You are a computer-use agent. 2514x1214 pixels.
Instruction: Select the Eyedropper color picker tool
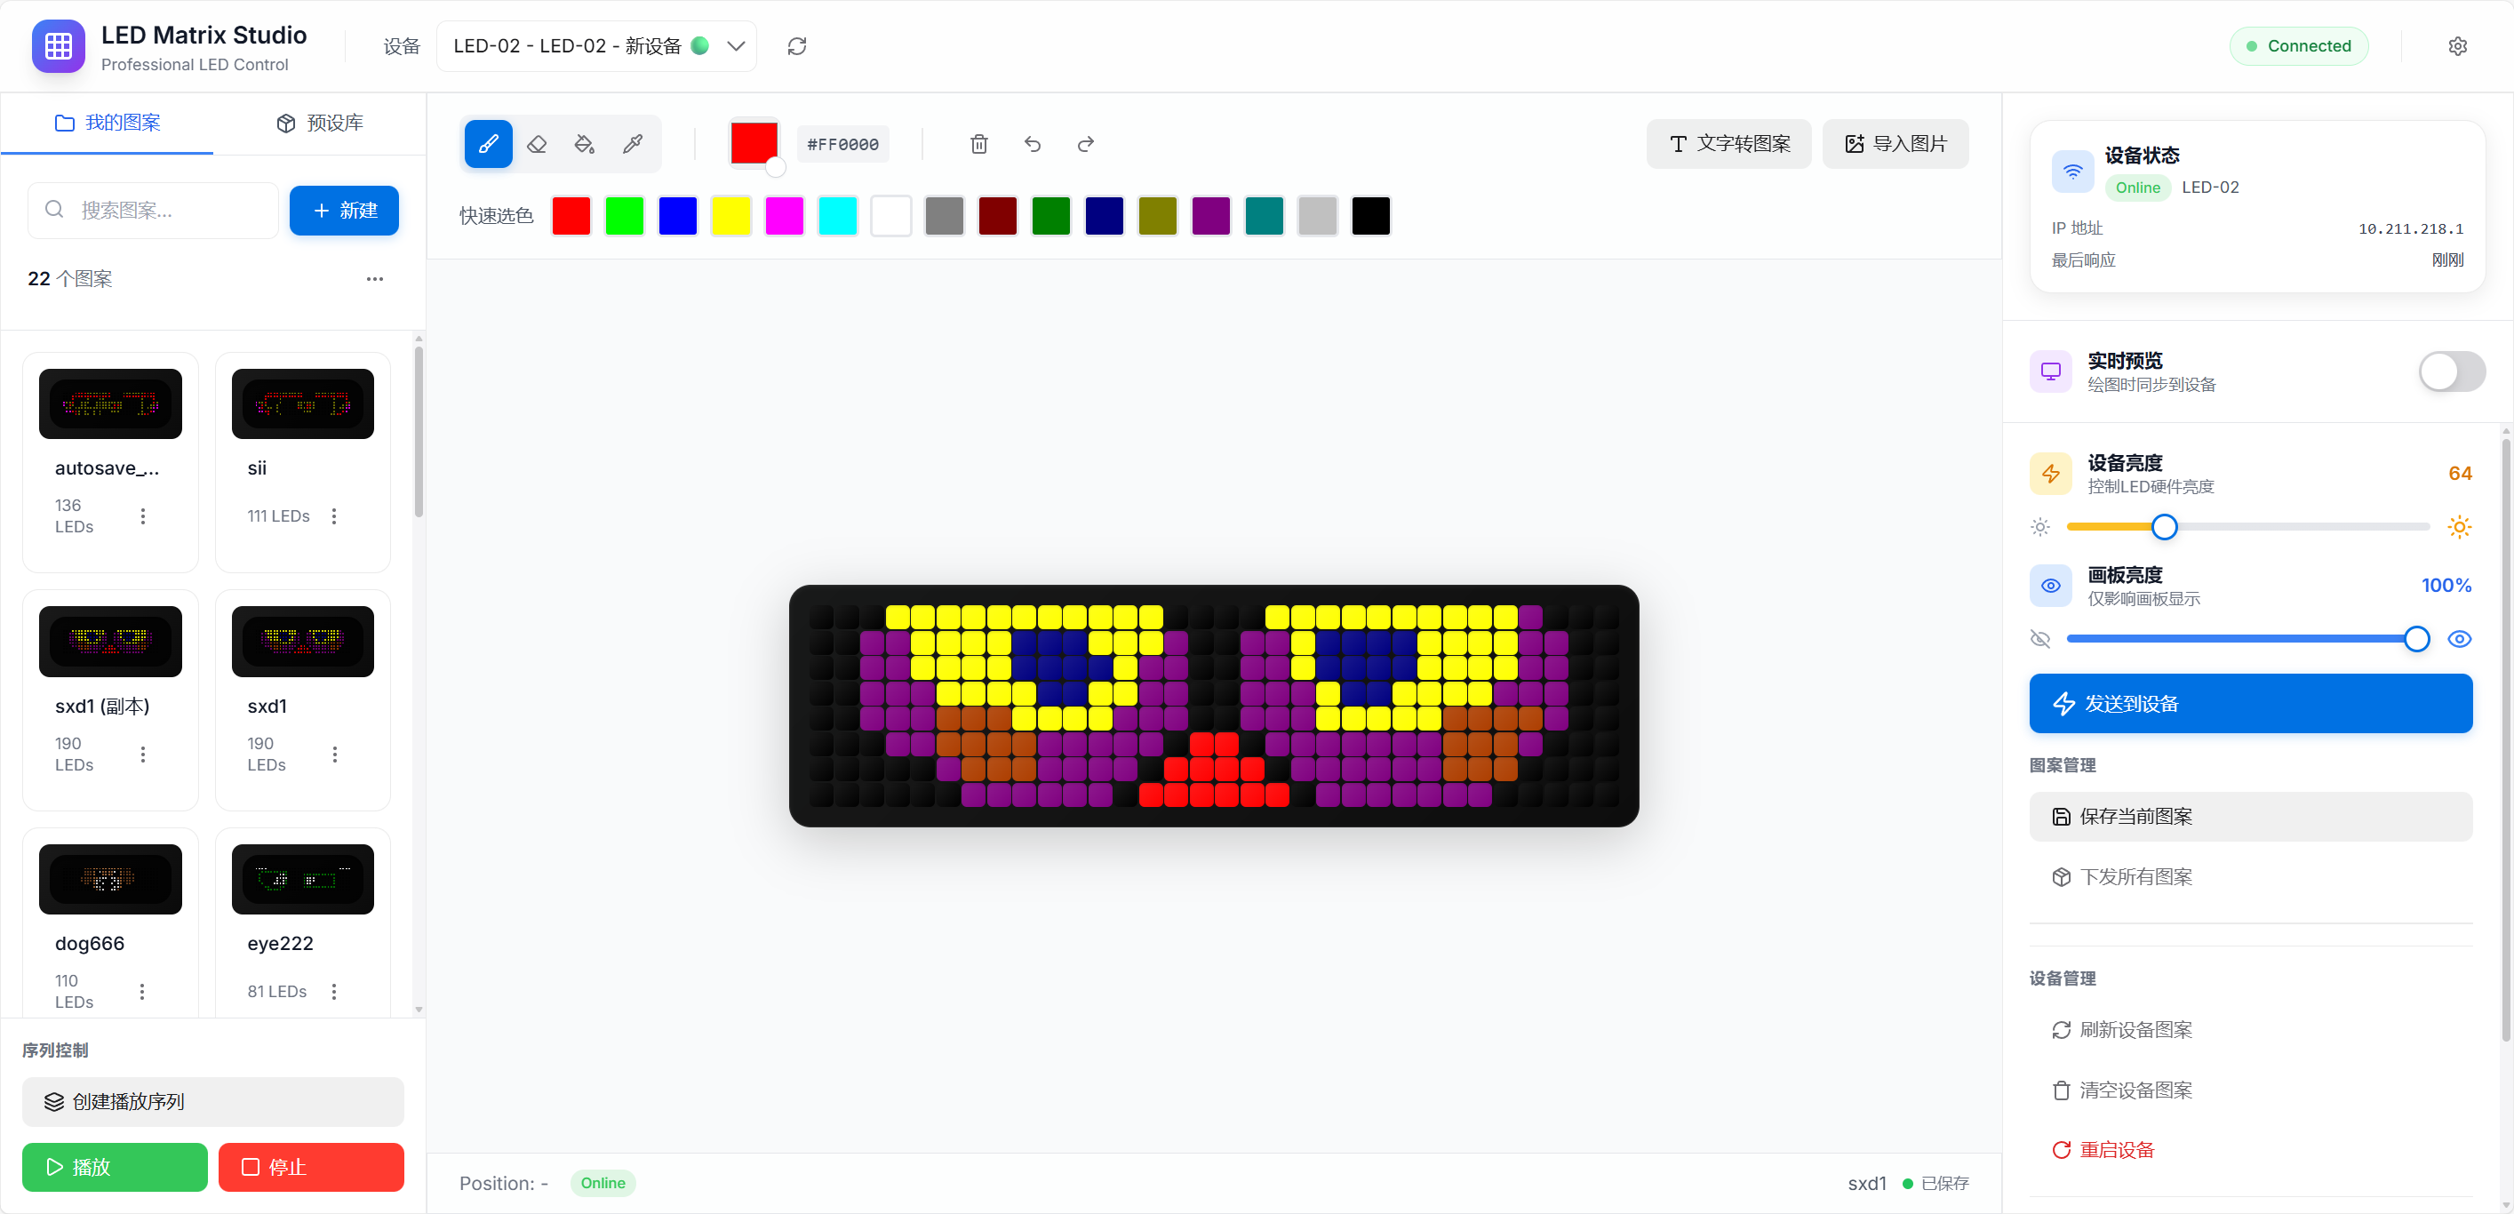(634, 143)
